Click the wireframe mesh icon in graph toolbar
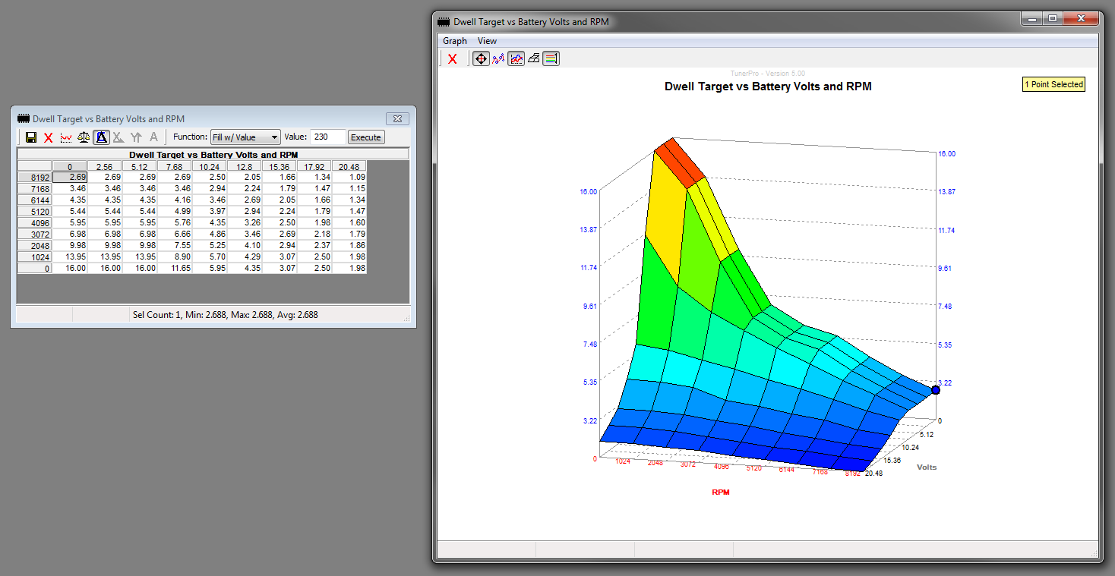The height and width of the screenshot is (576, 1115). pyautogui.click(x=534, y=58)
